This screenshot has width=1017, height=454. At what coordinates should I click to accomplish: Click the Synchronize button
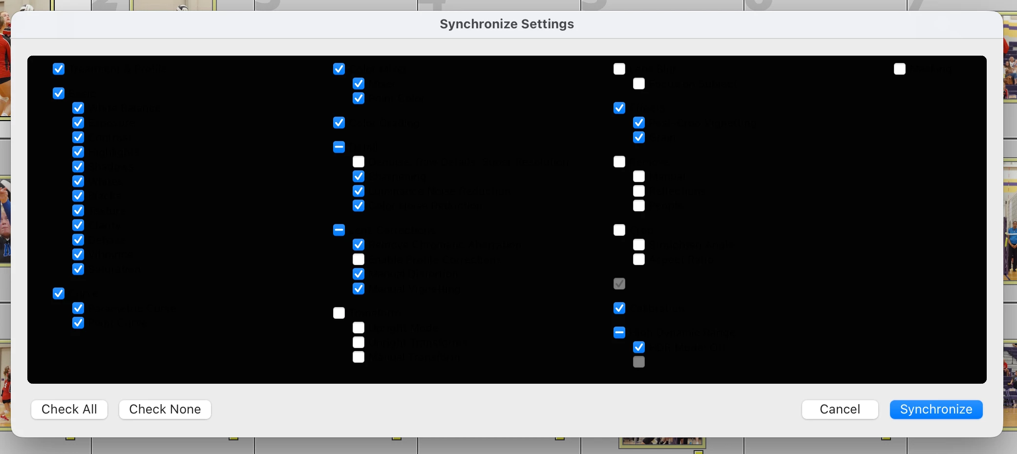coord(936,409)
